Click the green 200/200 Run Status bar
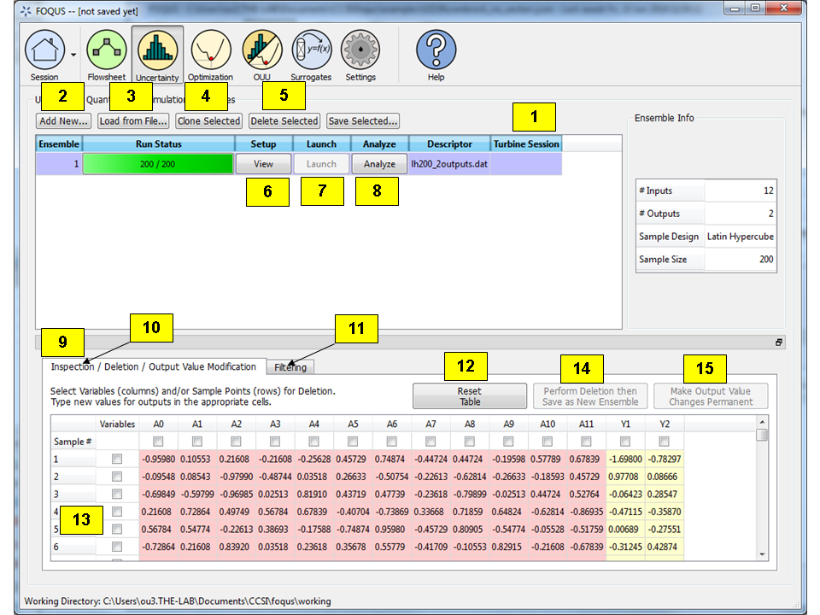Screen dimensions: 820x615 (156, 163)
